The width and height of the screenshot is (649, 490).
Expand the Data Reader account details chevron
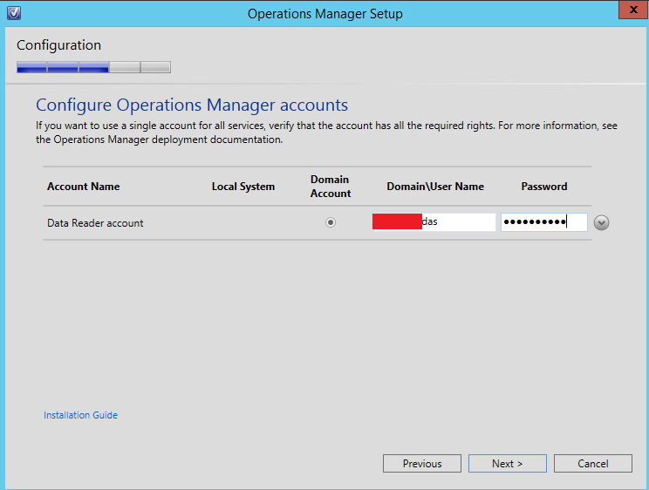[601, 222]
